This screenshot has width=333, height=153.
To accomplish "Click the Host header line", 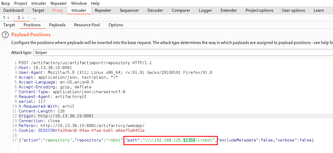I will coord(45,68).
